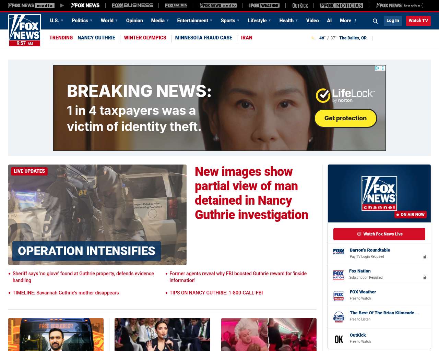
Task: Click the AdChoices icon on LifeLock ad
Action: pyautogui.click(x=377, y=68)
